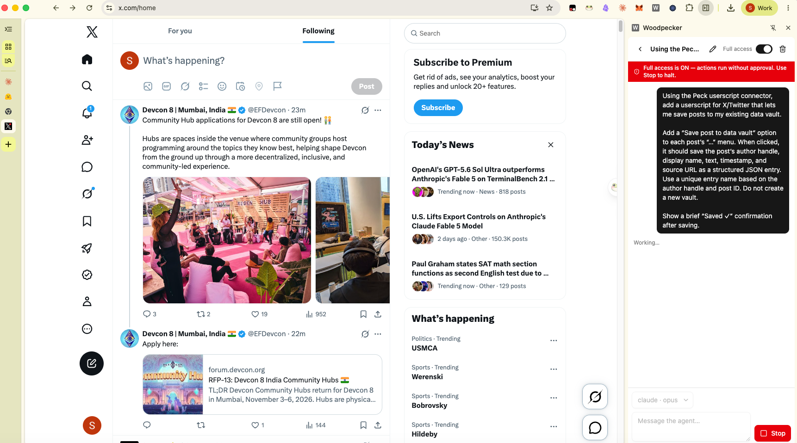Click the Subscribe button for Premium
This screenshot has height=443, width=797.
tap(438, 108)
